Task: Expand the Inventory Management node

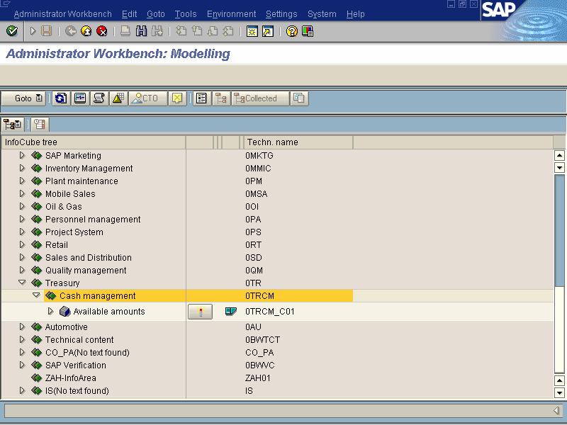Action: click(x=22, y=168)
